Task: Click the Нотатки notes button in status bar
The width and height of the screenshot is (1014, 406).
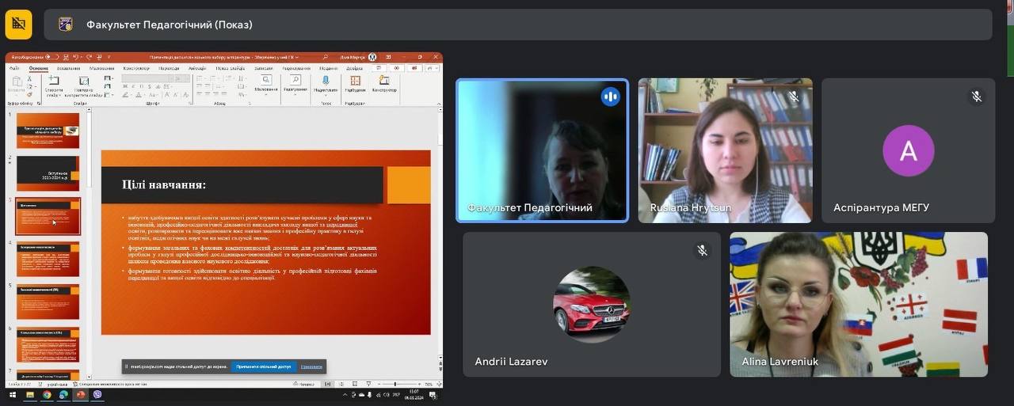Action: coord(305,384)
